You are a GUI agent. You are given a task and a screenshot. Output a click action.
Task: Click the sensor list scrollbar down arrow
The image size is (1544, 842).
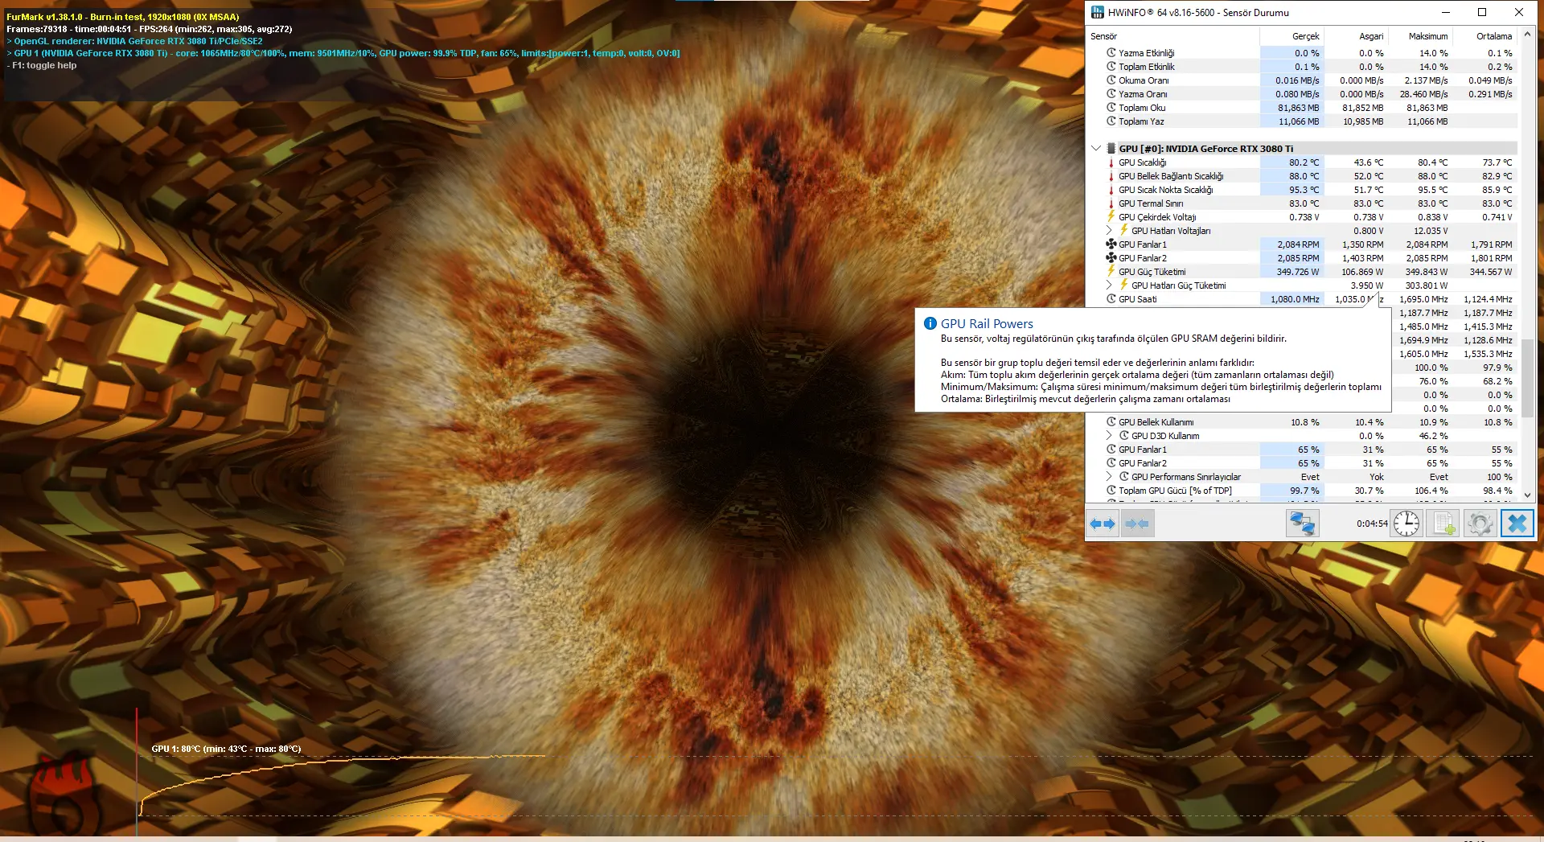point(1527,495)
